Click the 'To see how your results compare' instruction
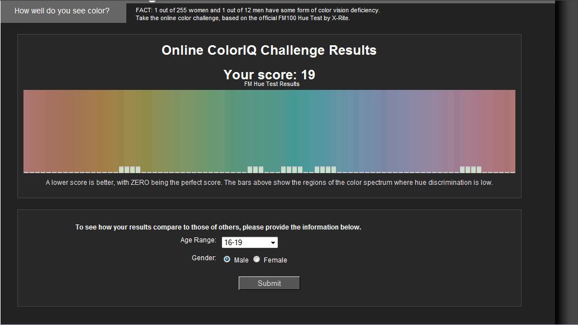Image resolution: width=578 pixels, height=325 pixels. pos(218,227)
